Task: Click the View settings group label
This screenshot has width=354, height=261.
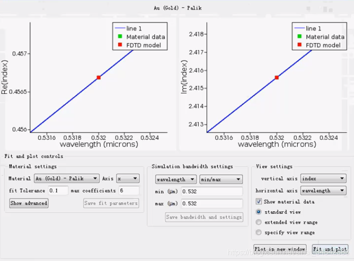Action: (274, 166)
